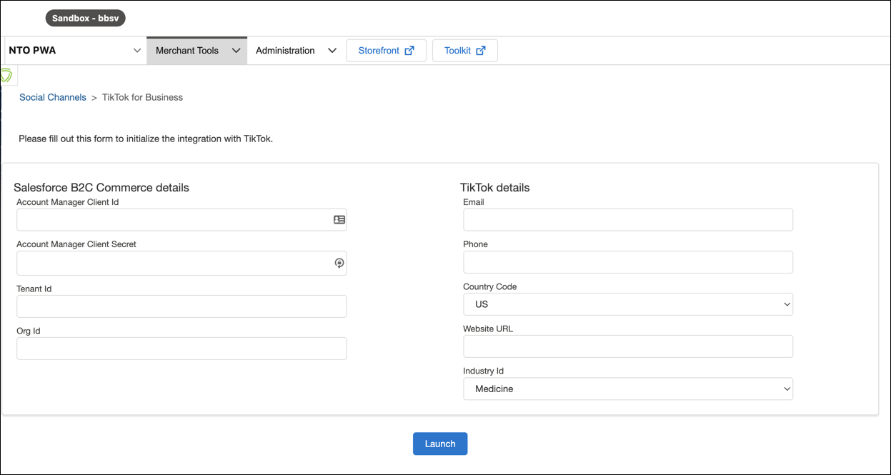Click the chevron next to Administration

[x=332, y=51]
